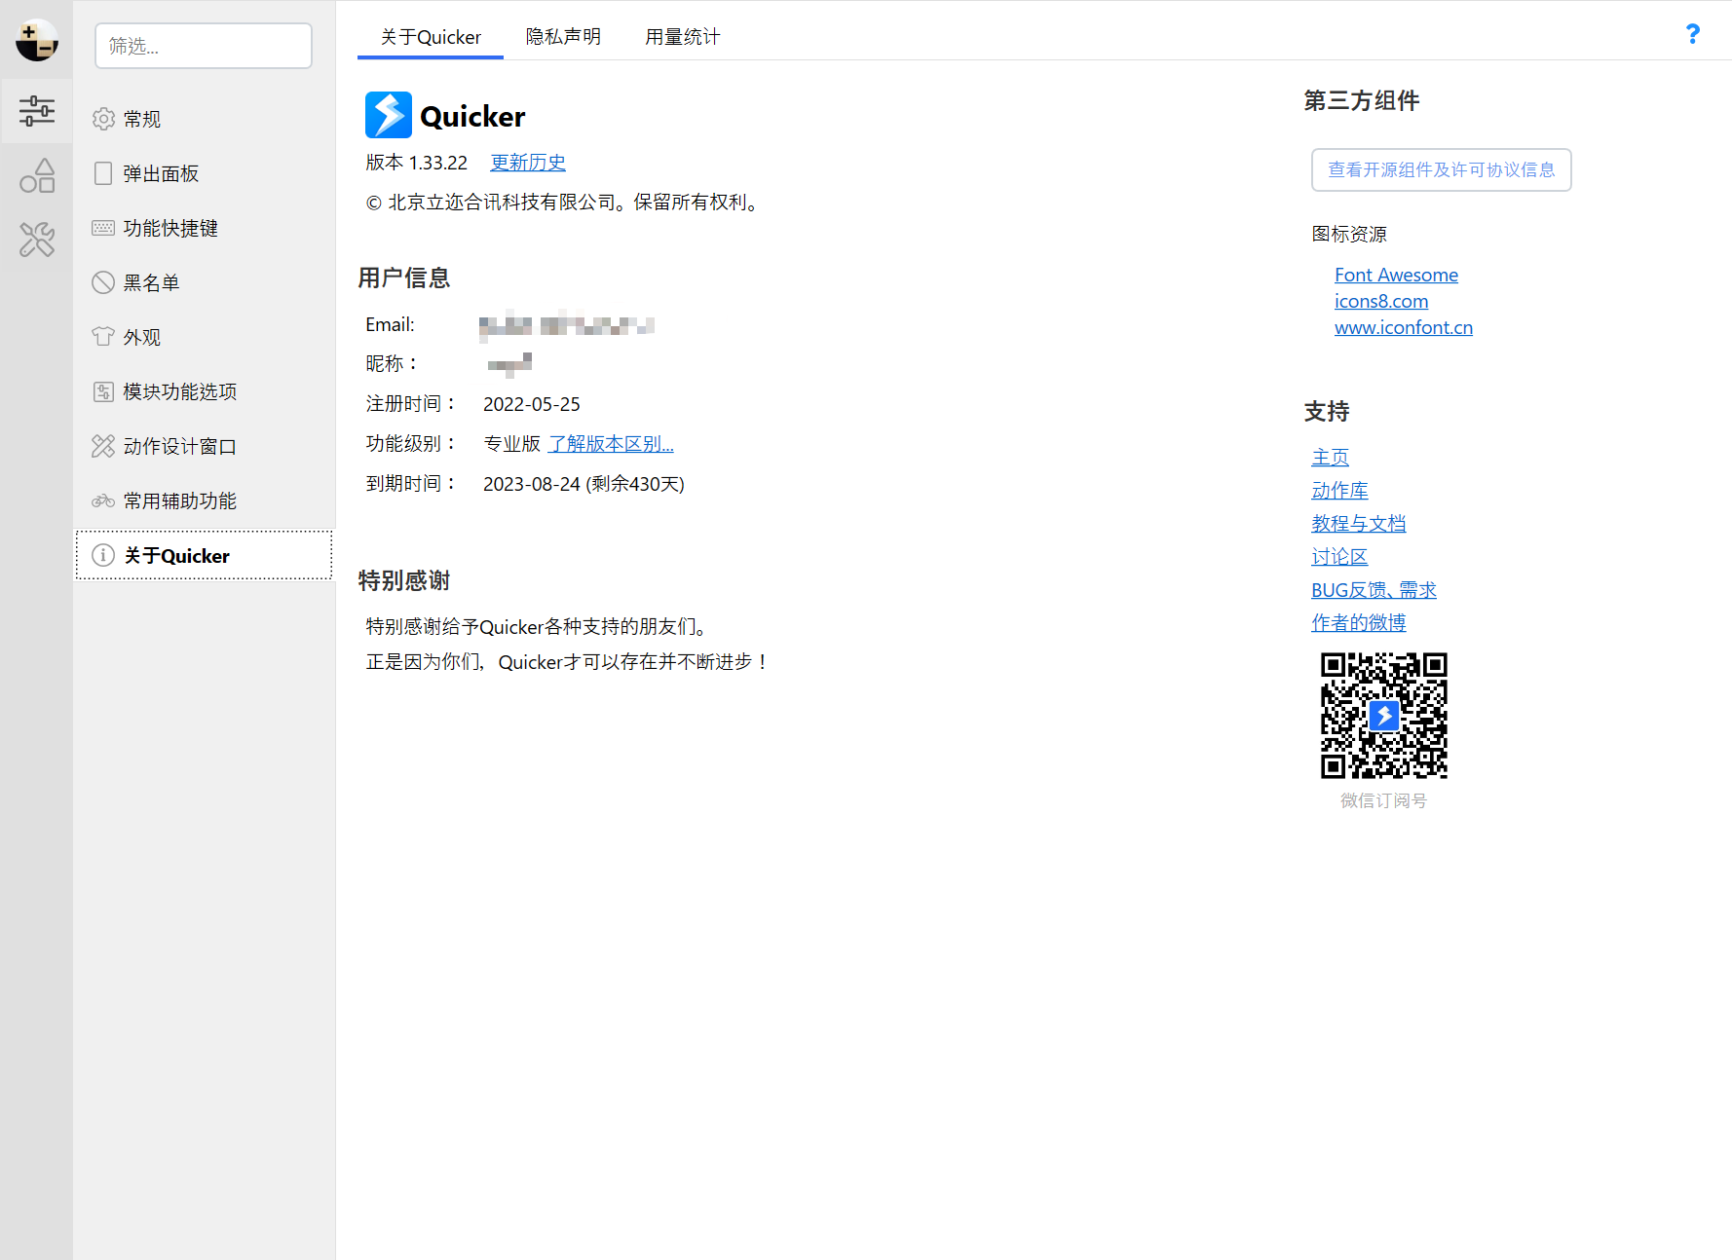Switch to the 关于Quicker tab

431,37
